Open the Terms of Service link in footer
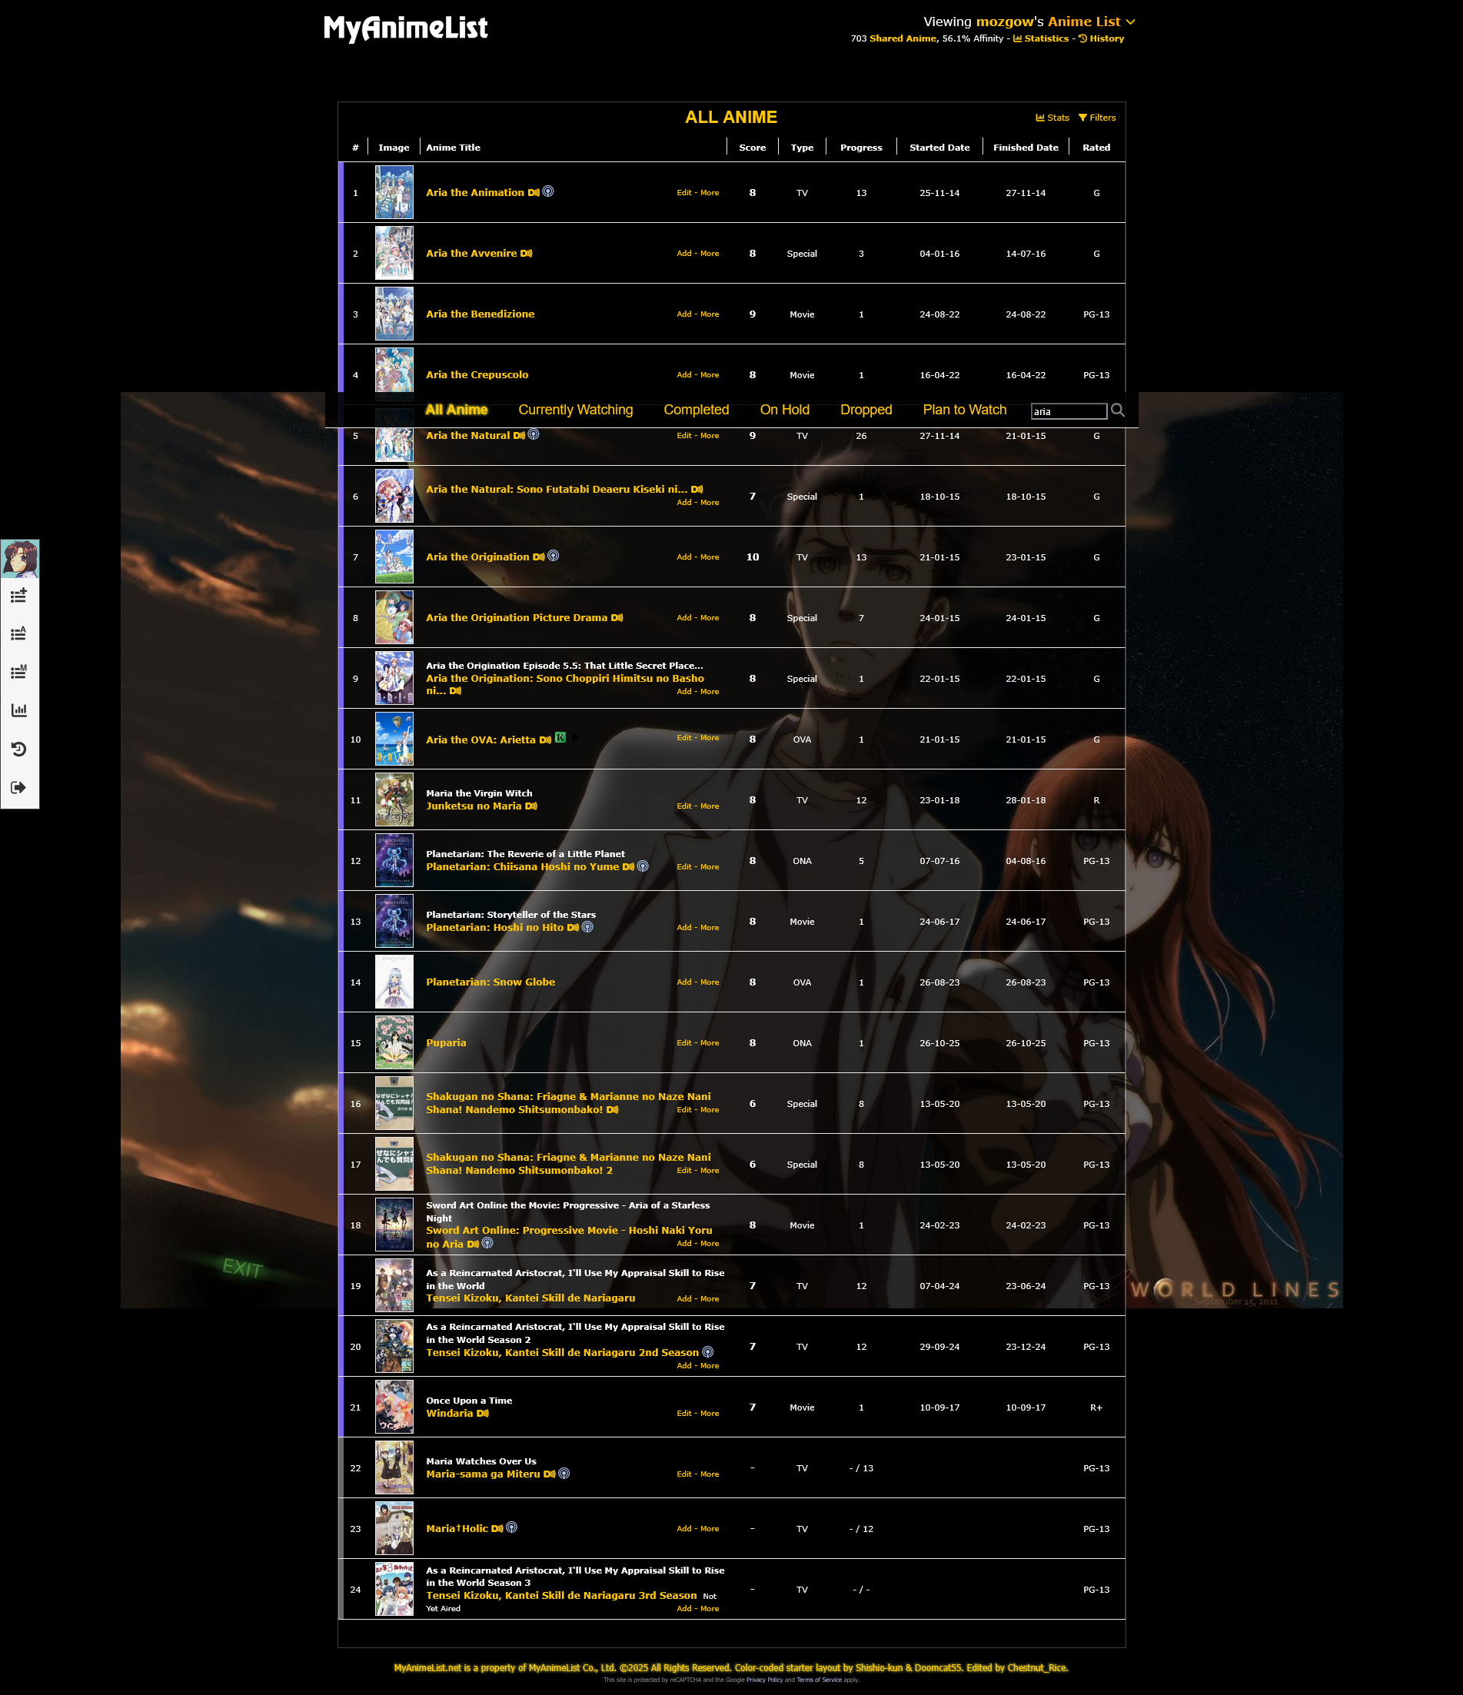 (819, 1680)
